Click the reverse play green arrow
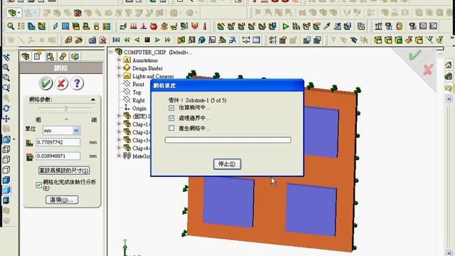 click(x=137, y=40)
